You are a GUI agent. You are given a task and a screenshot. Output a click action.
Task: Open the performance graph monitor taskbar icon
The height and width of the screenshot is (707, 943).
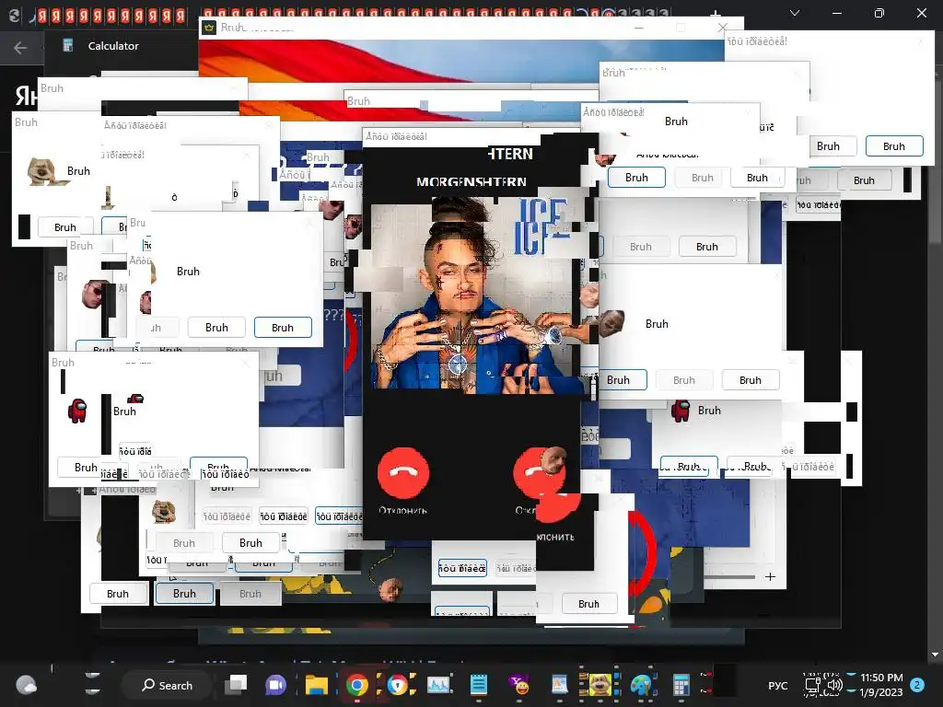click(x=438, y=685)
